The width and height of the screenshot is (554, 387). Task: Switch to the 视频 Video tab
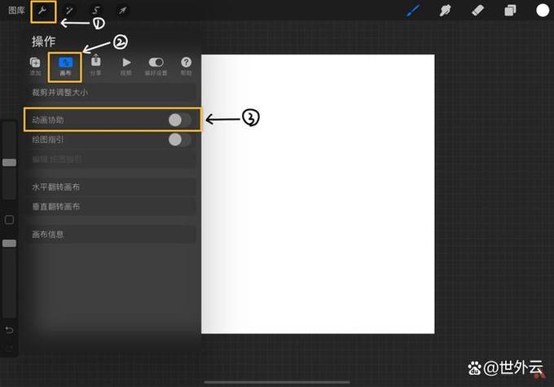click(x=126, y=67)
